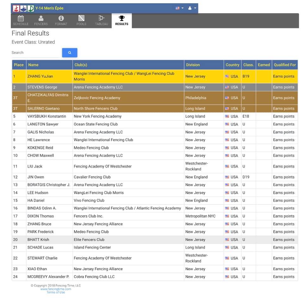Select LANGTON Sawyer name cell
The height and width of the screenshot is (303, 303).
click(x=49, y=124)
